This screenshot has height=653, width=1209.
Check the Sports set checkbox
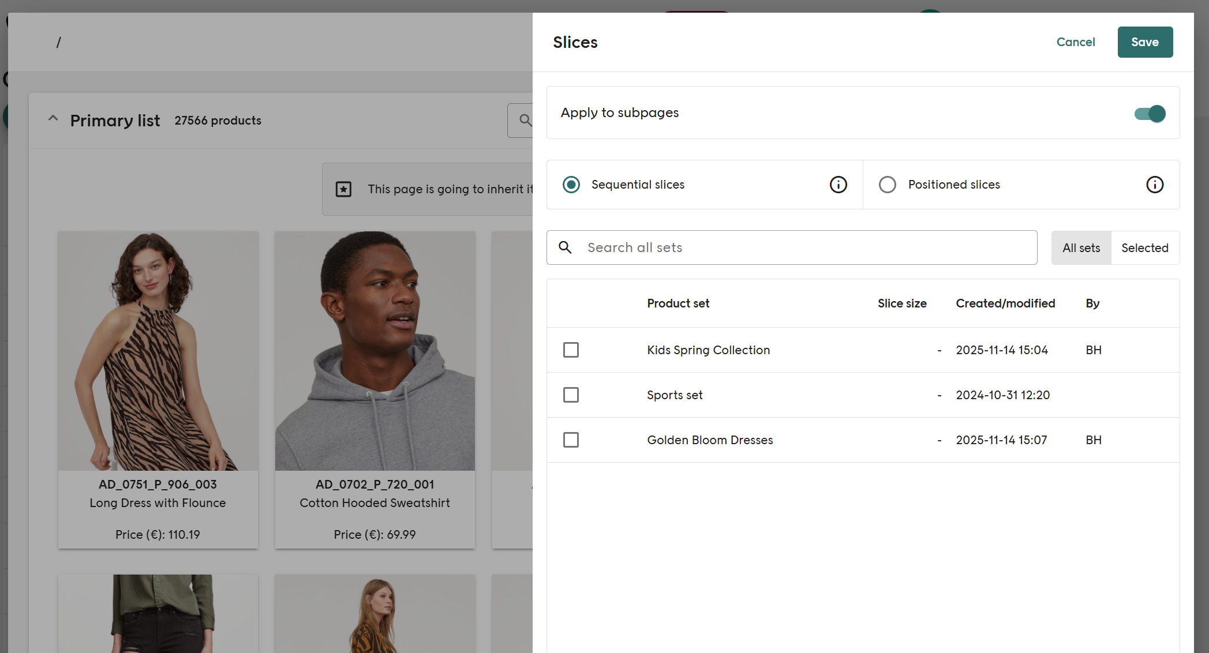(x=571, y=395)
